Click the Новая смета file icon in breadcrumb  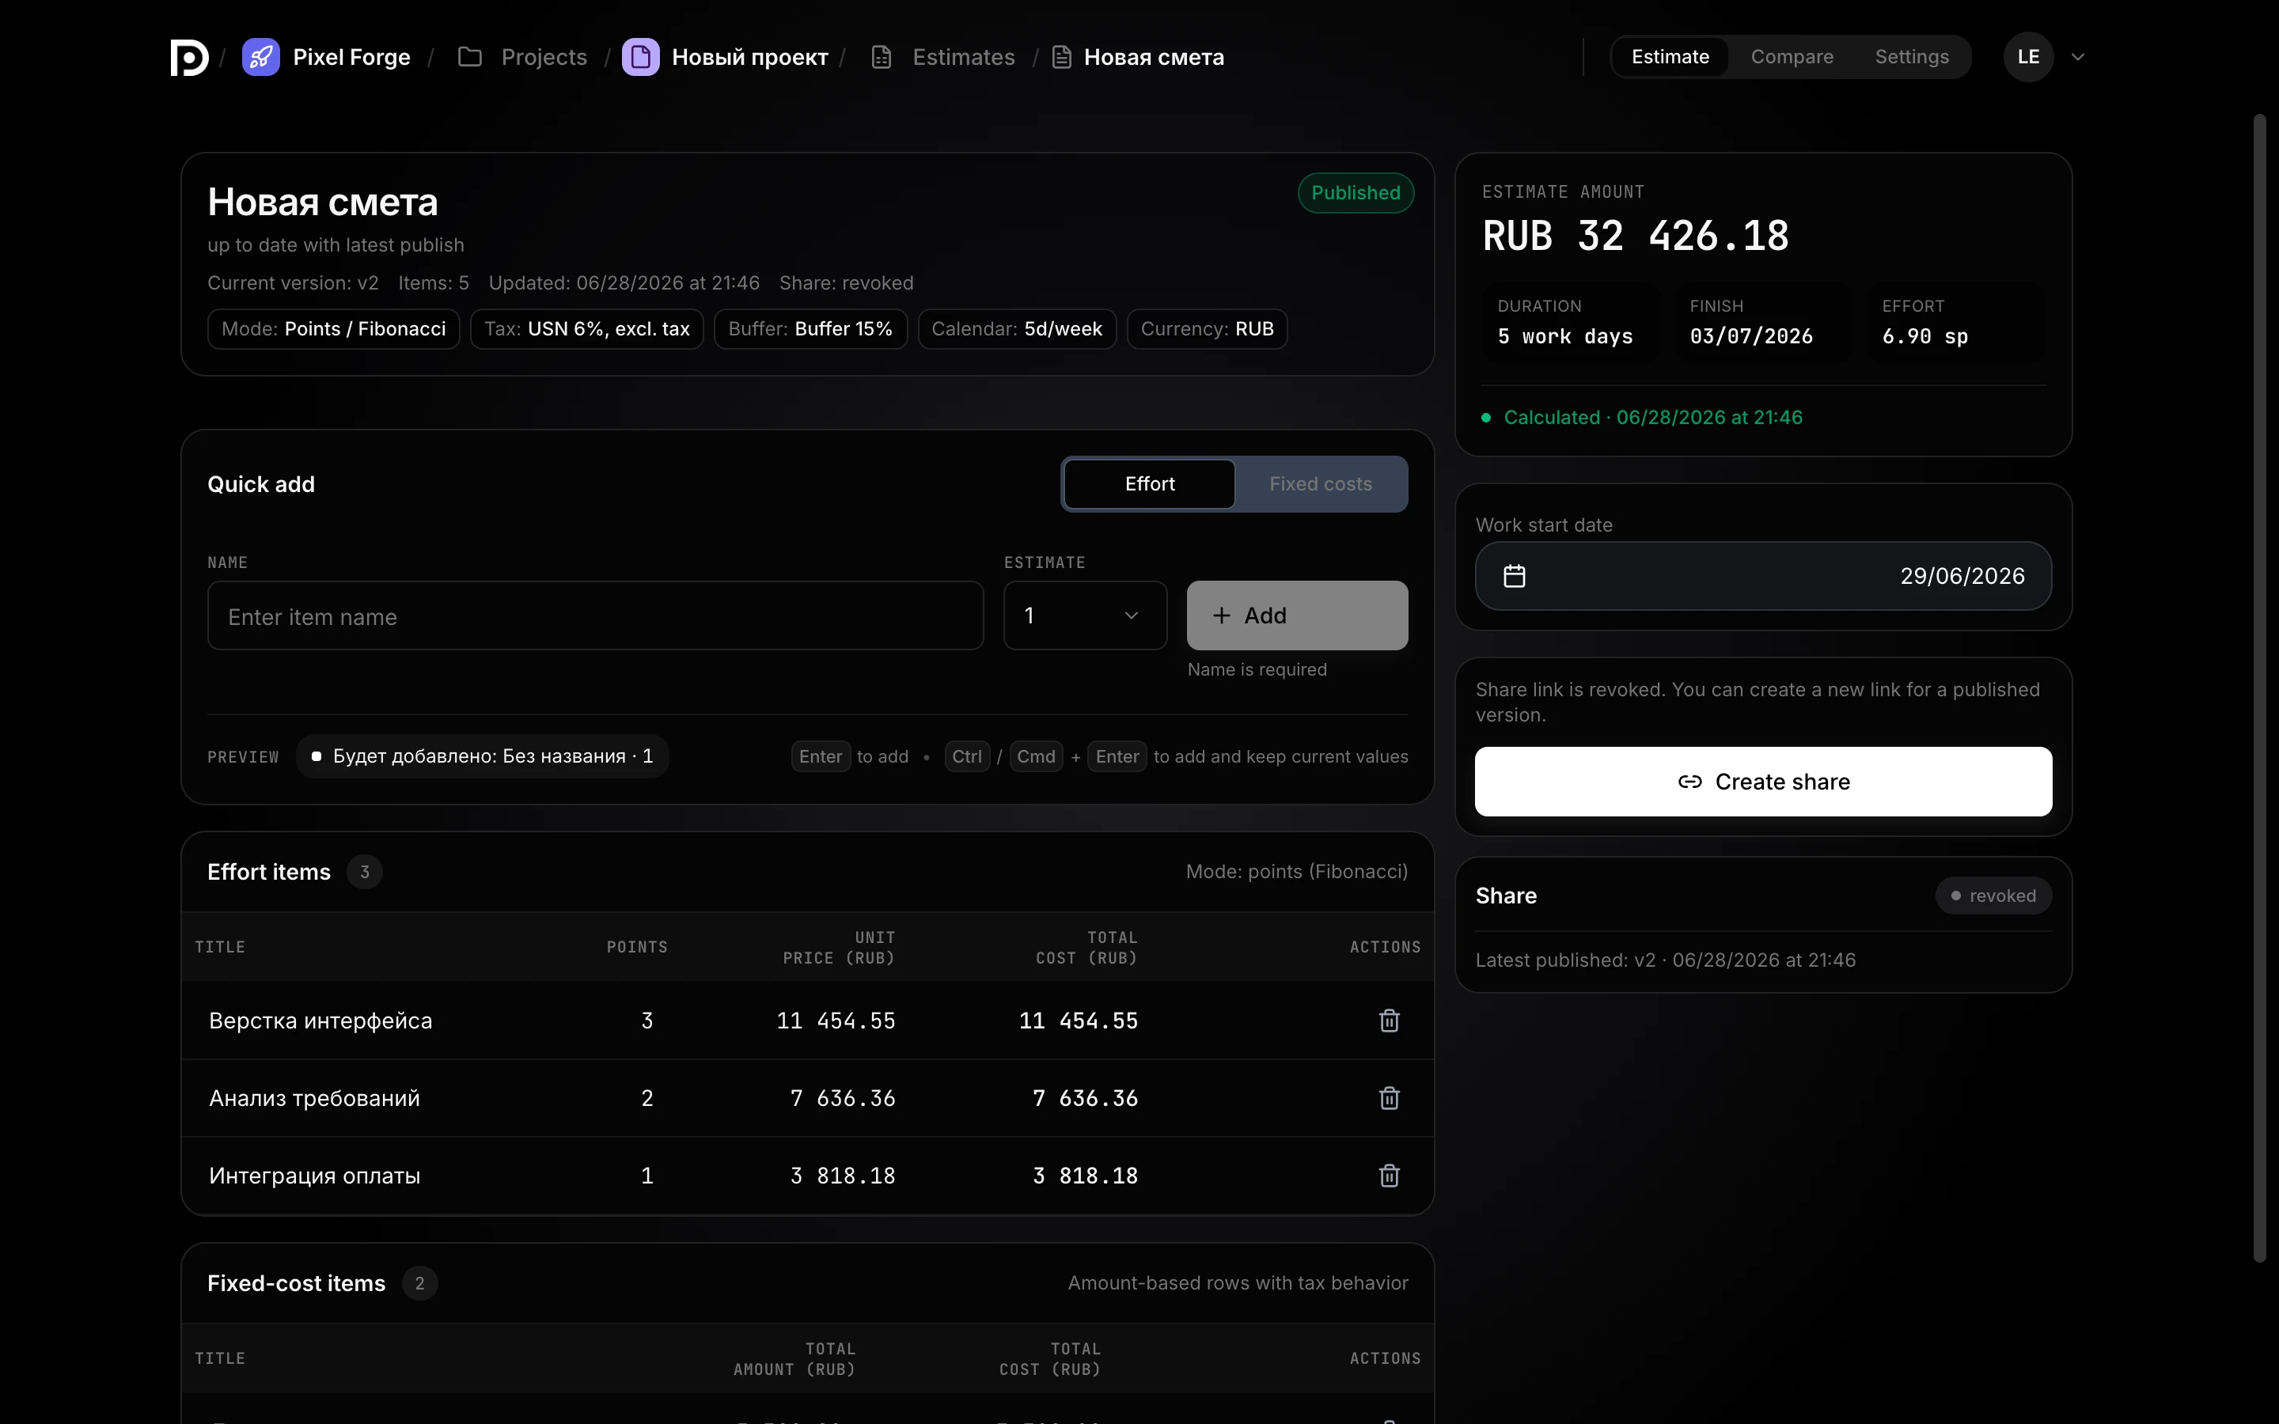pyautogui.click(x=1061, y=58)
